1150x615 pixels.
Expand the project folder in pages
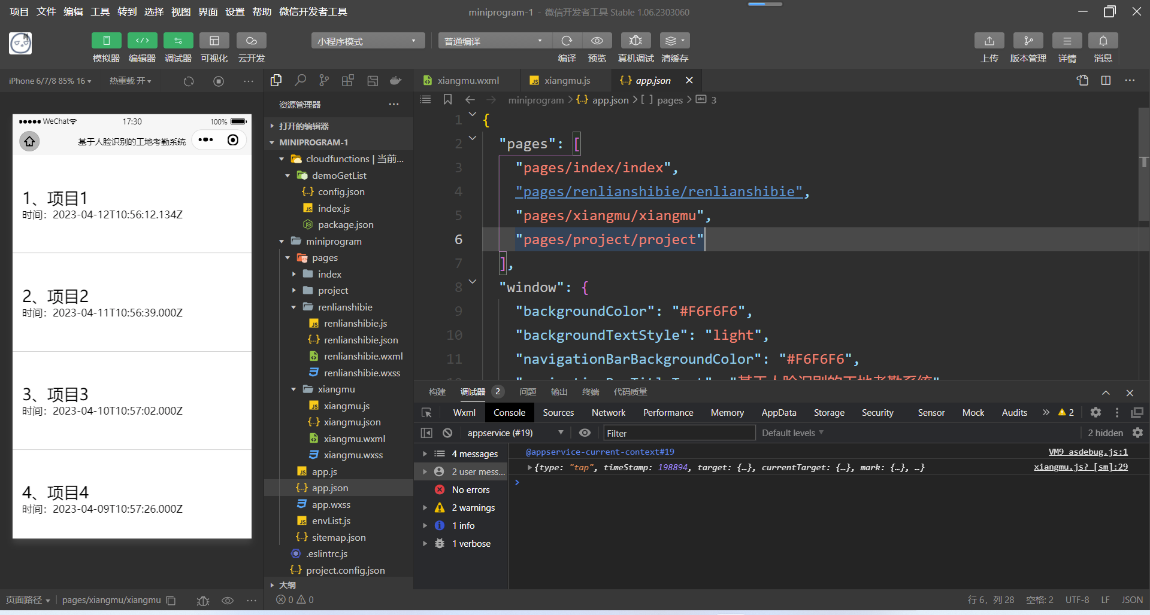coord(293,290)
